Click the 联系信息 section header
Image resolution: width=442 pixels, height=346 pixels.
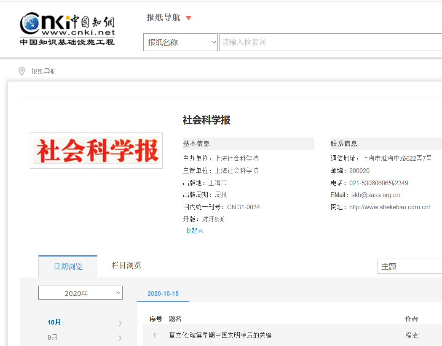click(386, 143)
